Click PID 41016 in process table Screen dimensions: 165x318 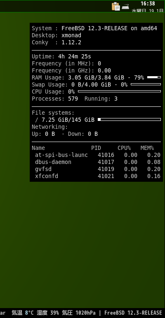click(x=106, y=155)
